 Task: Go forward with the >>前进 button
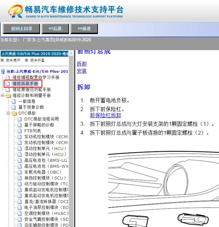tap(84, 29)
